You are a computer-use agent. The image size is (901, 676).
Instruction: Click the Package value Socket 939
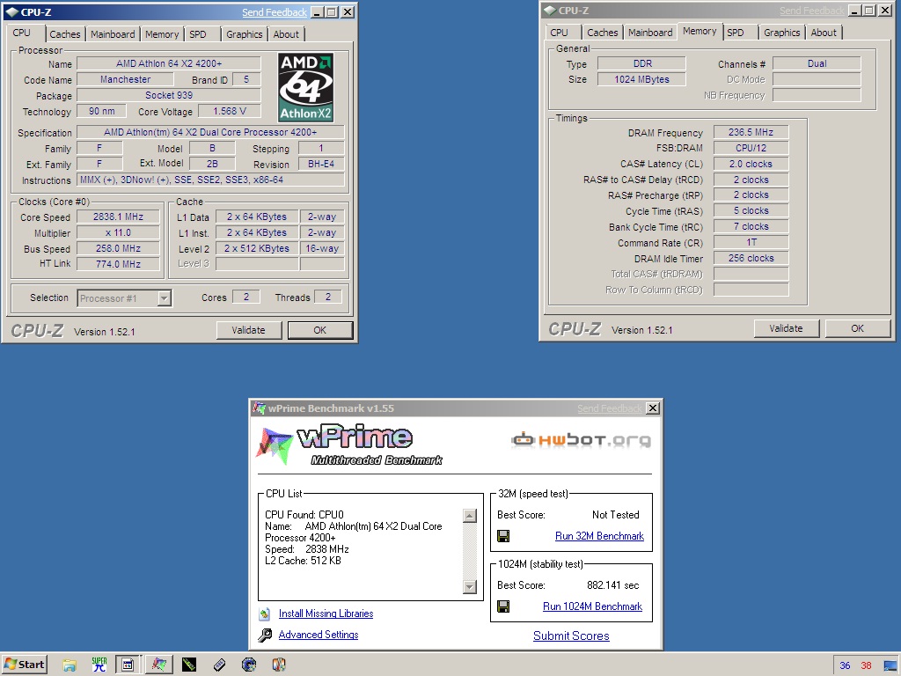169,95
